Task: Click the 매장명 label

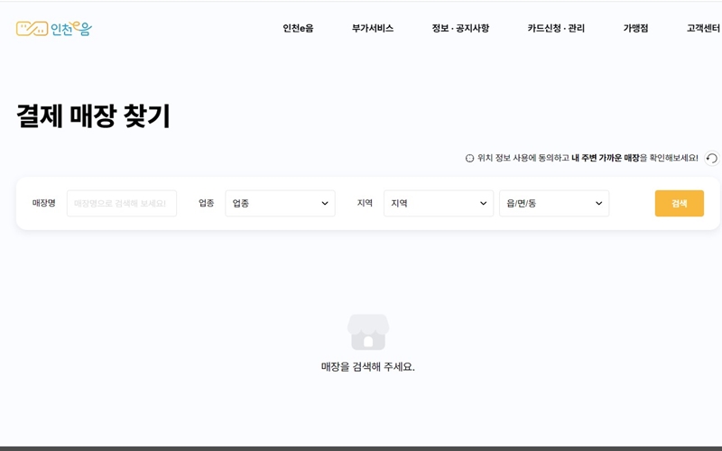Action: pyautogui.click(x=43, y=203)
